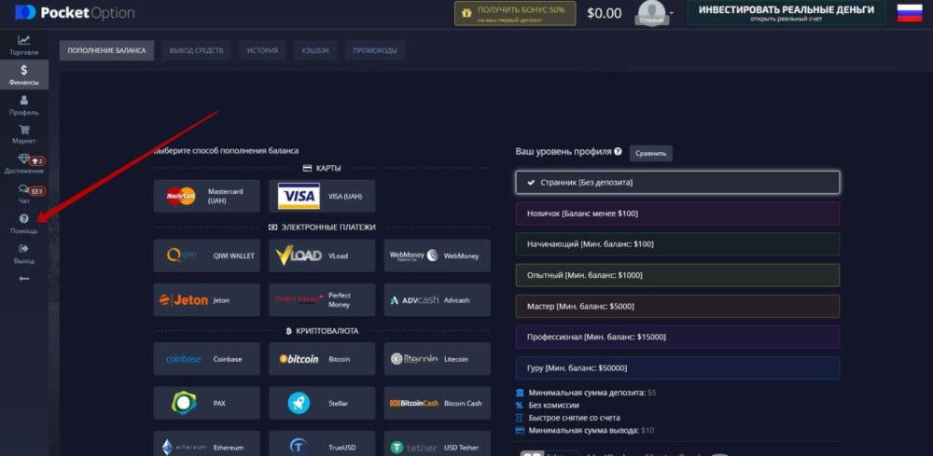Switch to Вывод средств tab

[196, 50]
